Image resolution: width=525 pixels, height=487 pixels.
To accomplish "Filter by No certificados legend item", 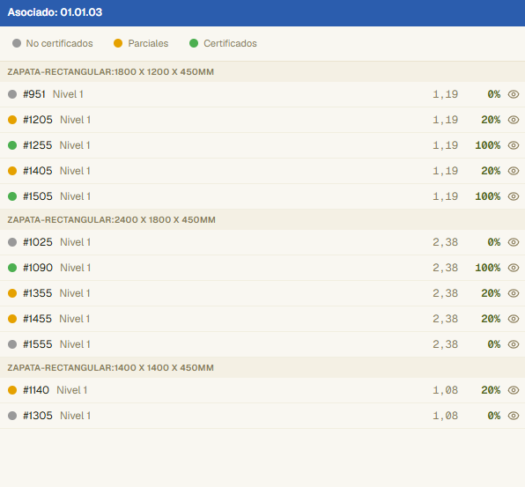I will pos(53,43).
